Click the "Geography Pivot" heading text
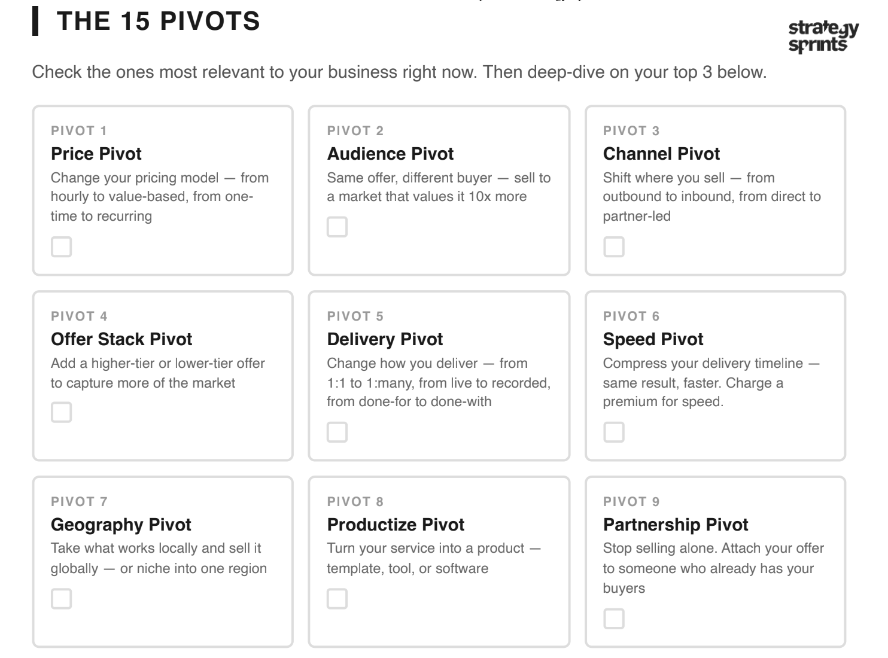This screenshot has width=888, height=658. coord(121,525)
